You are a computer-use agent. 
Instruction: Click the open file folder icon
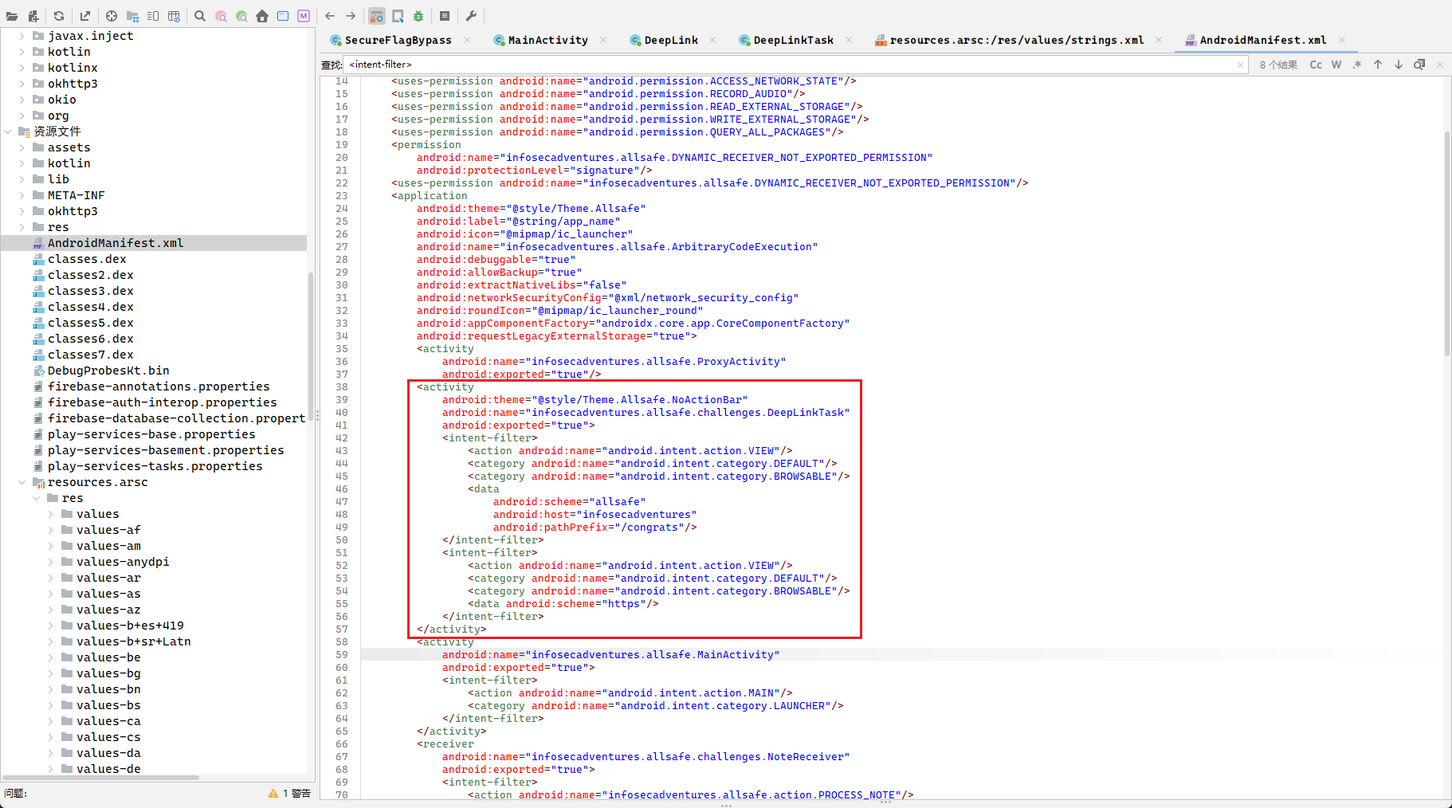(12, 16)
